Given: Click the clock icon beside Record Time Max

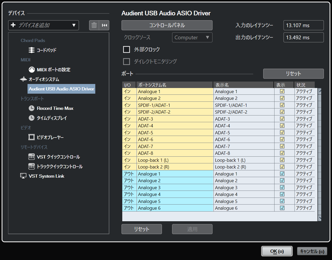Looking at the screenshot, I should coord(32,108).
